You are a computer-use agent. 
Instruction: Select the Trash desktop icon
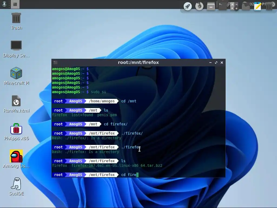tap(16, 21)
